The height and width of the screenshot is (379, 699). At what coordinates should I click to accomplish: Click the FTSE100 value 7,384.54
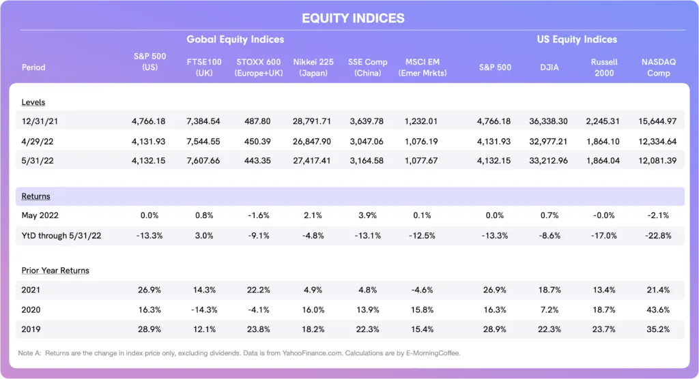point(203,121)
